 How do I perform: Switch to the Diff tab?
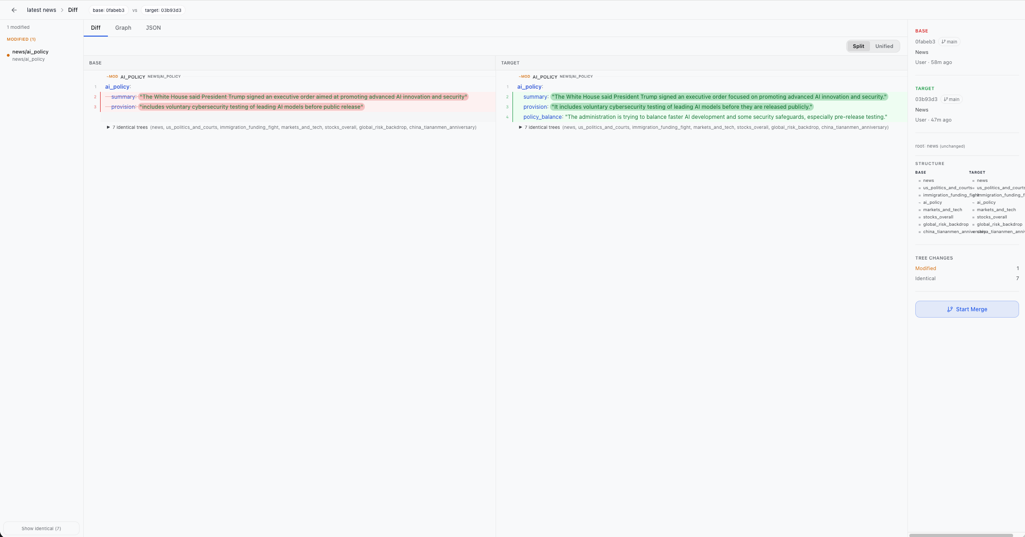(x=96, y=28)
